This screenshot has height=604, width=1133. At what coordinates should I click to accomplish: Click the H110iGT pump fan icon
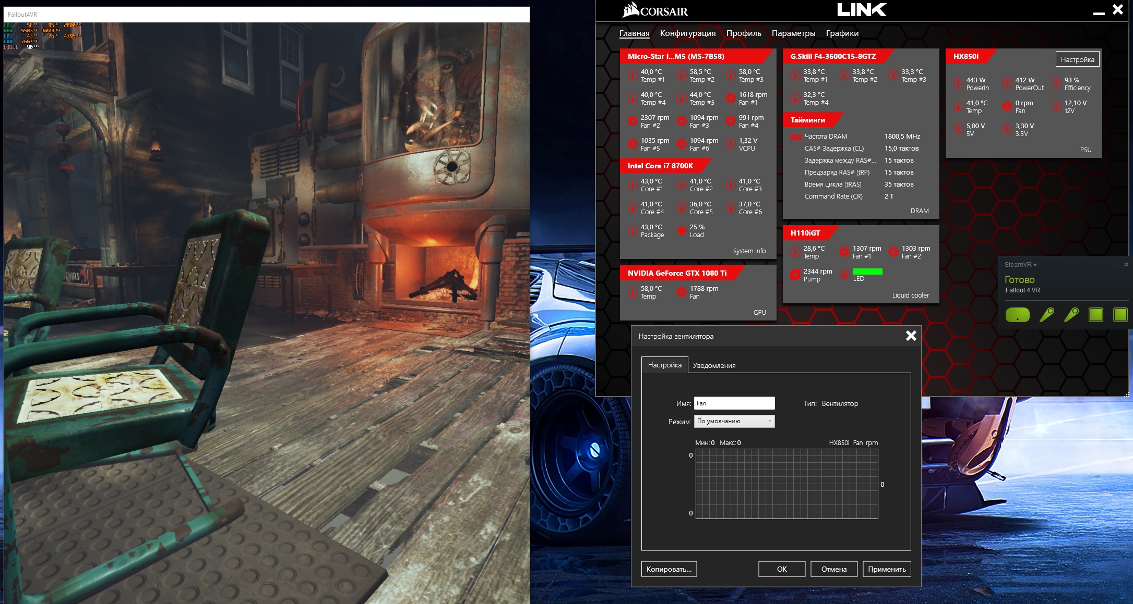click(795, 275)
